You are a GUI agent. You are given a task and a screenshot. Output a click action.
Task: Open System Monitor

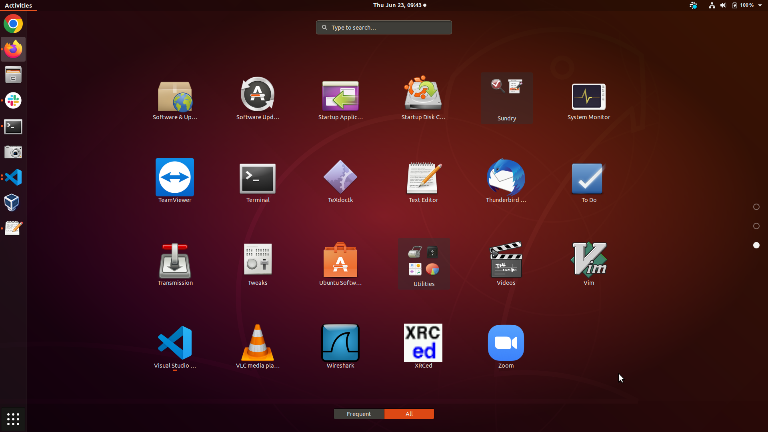(589, 97)
